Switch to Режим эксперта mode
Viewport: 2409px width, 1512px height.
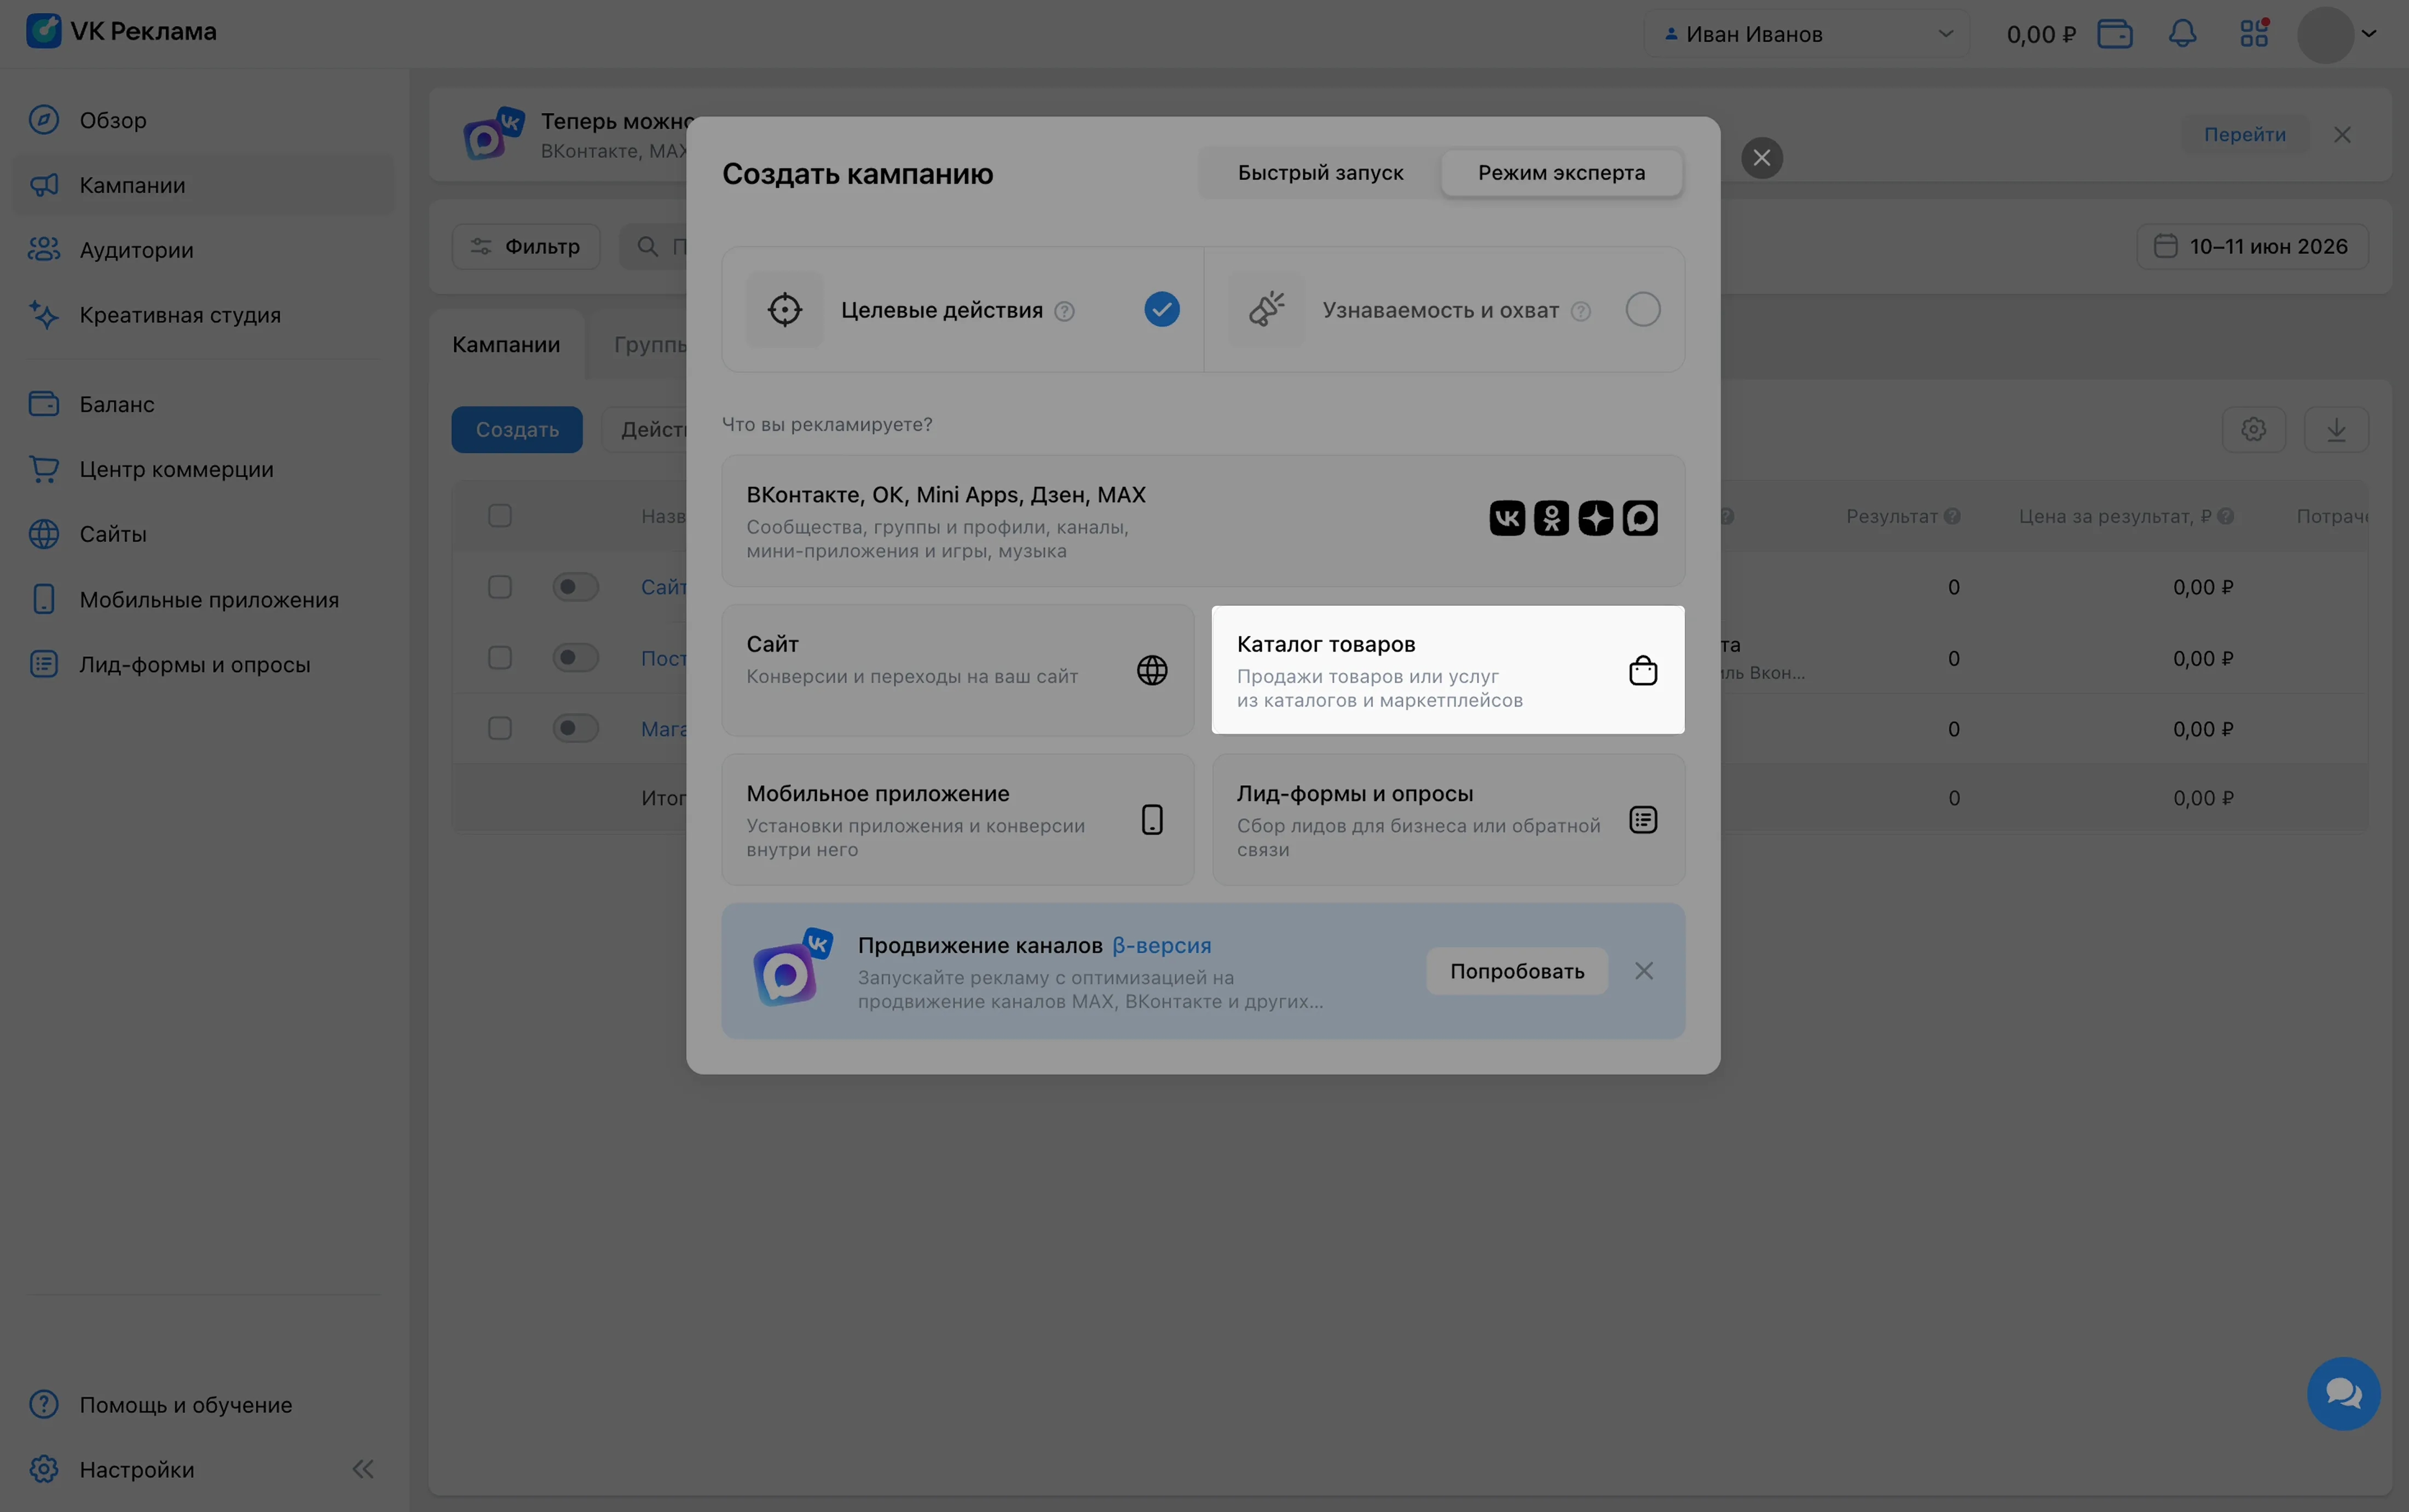pos(1561,173)
